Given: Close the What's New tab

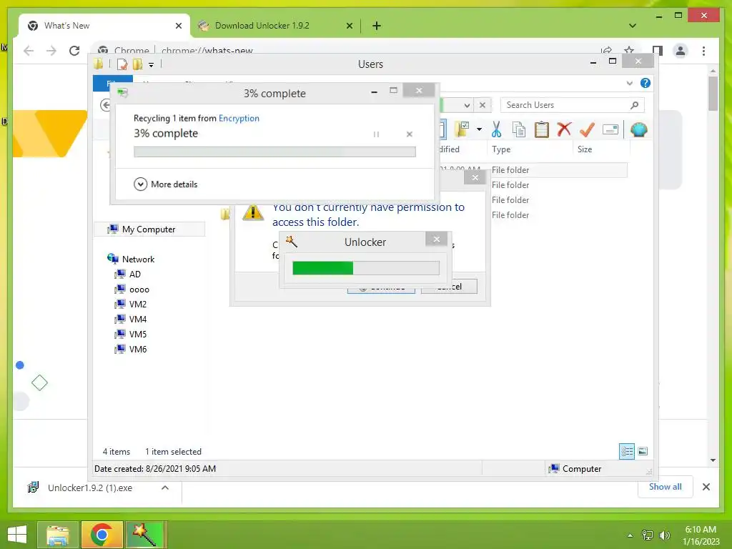Looking at the screenshot, I should 178,26.
